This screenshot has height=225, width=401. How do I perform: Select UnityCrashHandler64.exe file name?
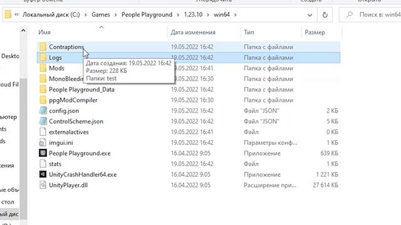(83, 175)
